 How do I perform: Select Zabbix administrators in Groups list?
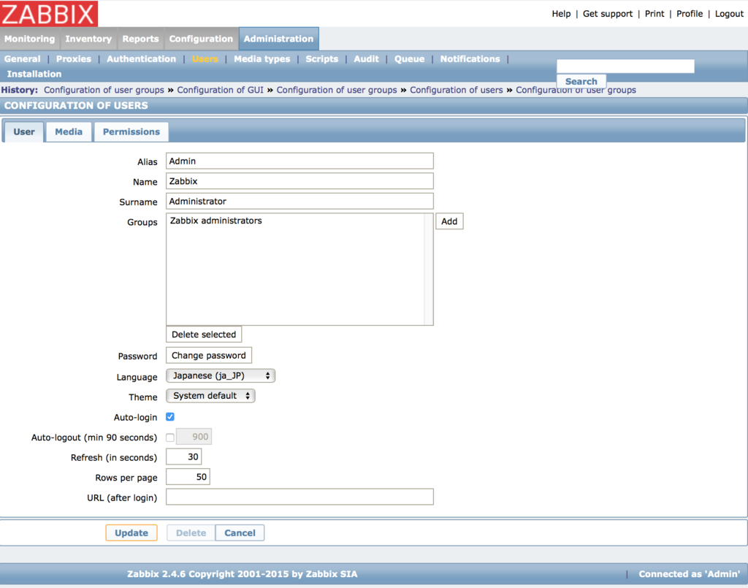(216, 221)
